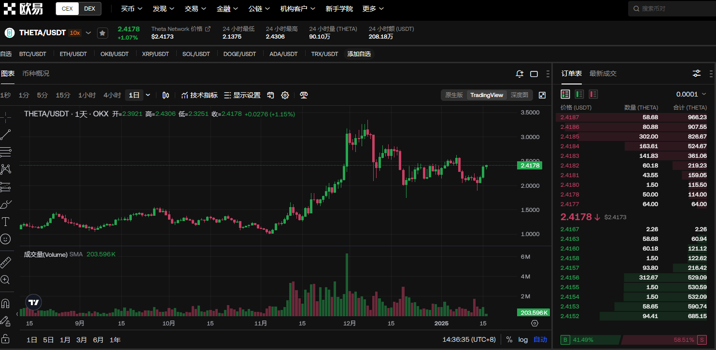
Task: Click the price alert bell icon
Action: (519, 74)
